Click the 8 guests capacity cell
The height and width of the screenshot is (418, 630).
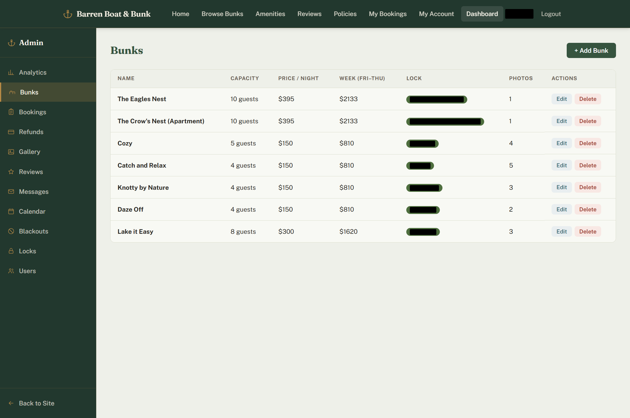point(243,232)
